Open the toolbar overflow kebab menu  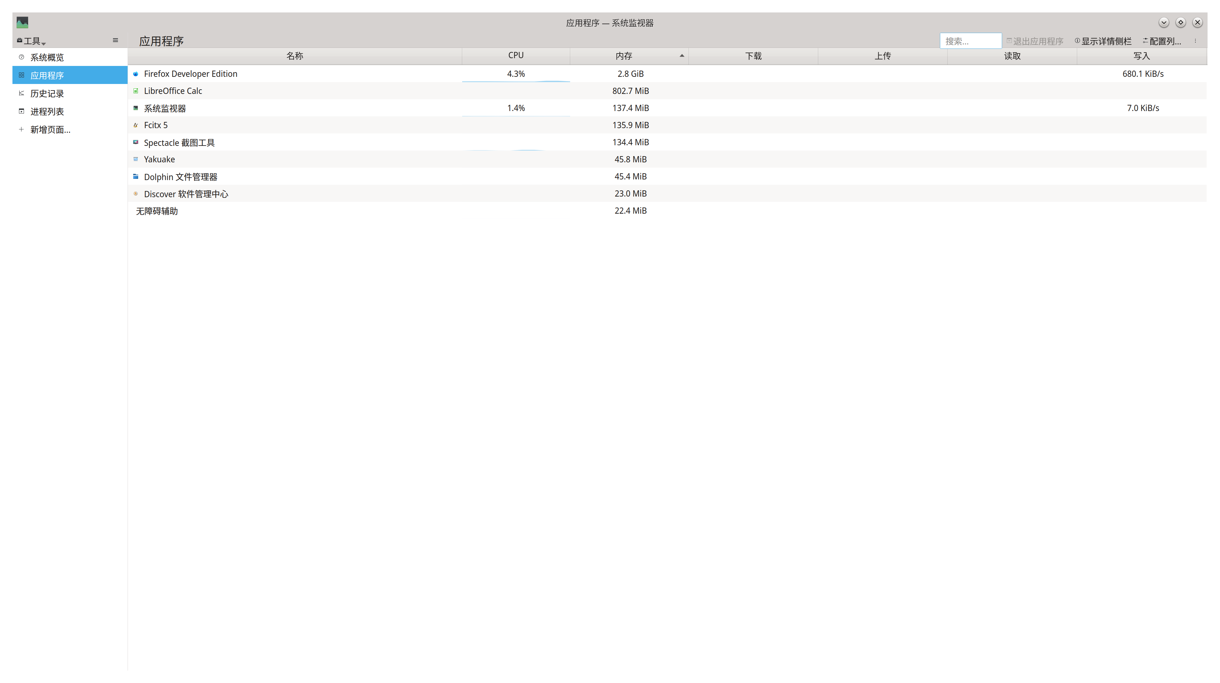click(x=1195, y=41)
